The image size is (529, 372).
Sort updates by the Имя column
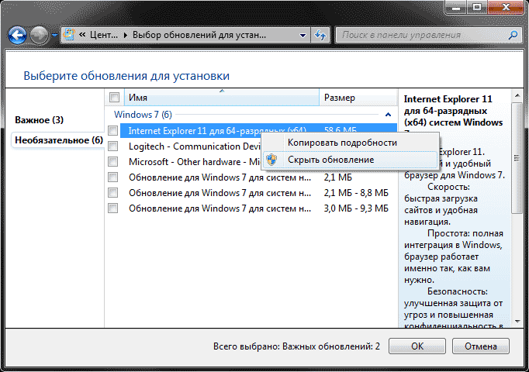click(222, 98)
